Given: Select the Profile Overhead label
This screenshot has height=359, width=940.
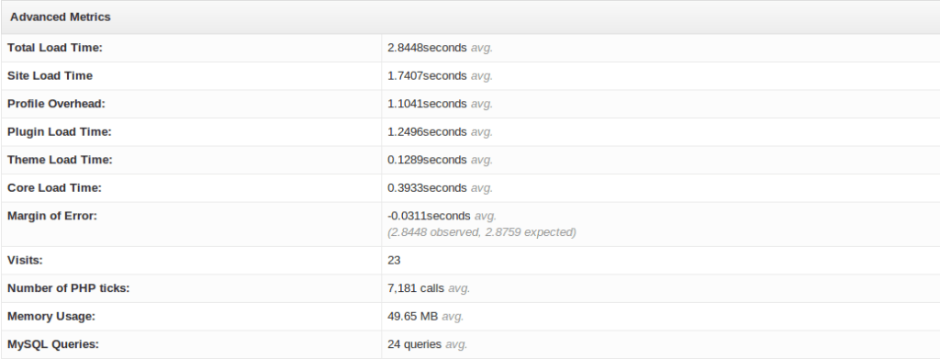Looking at the screenshot, I should pyautogui.click(x=56, y=104).
